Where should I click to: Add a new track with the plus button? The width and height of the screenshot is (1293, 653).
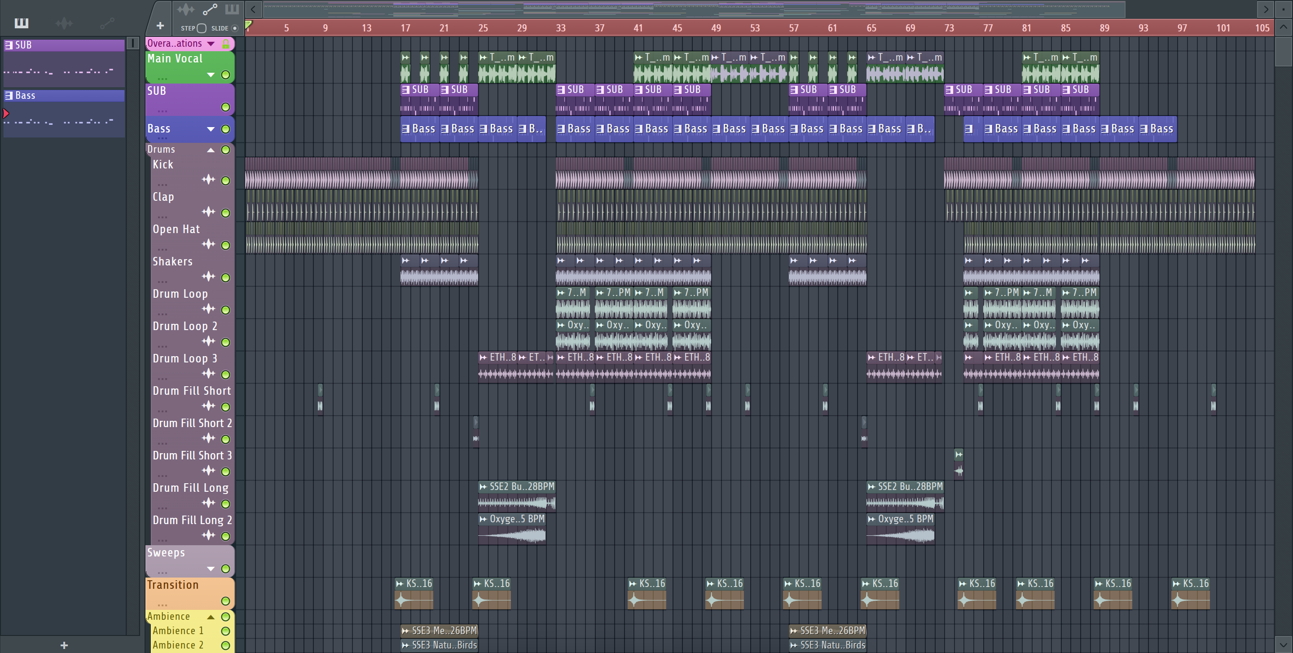tap(160, 26)
